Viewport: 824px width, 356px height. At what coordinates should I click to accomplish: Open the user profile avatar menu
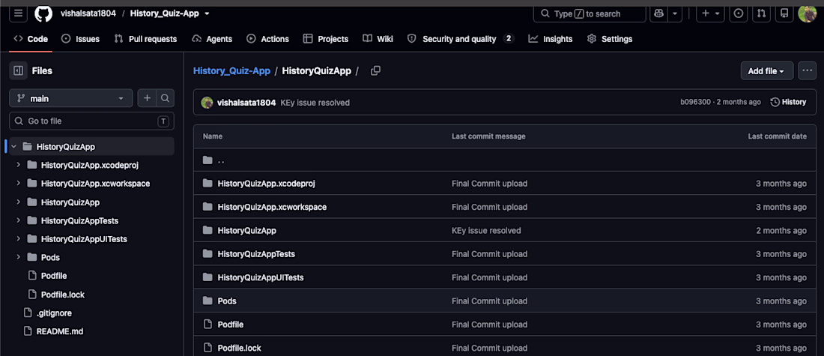[808, 13]
